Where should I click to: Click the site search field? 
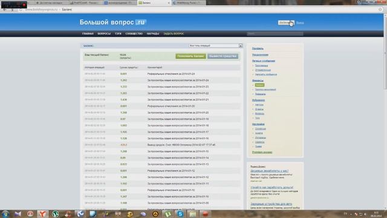(x=275, y=34)
